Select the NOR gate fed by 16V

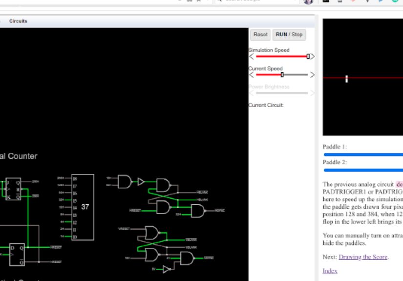[x=152, y=255]
